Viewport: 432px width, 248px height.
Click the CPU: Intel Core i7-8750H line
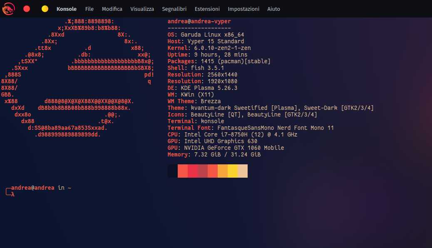pos(232,134)
